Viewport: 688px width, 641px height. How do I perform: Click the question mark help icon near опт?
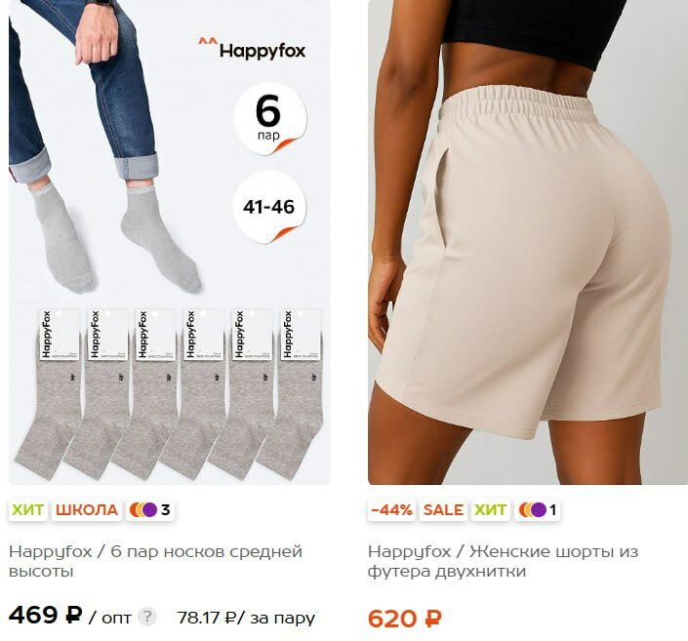[x=147, y=617]
